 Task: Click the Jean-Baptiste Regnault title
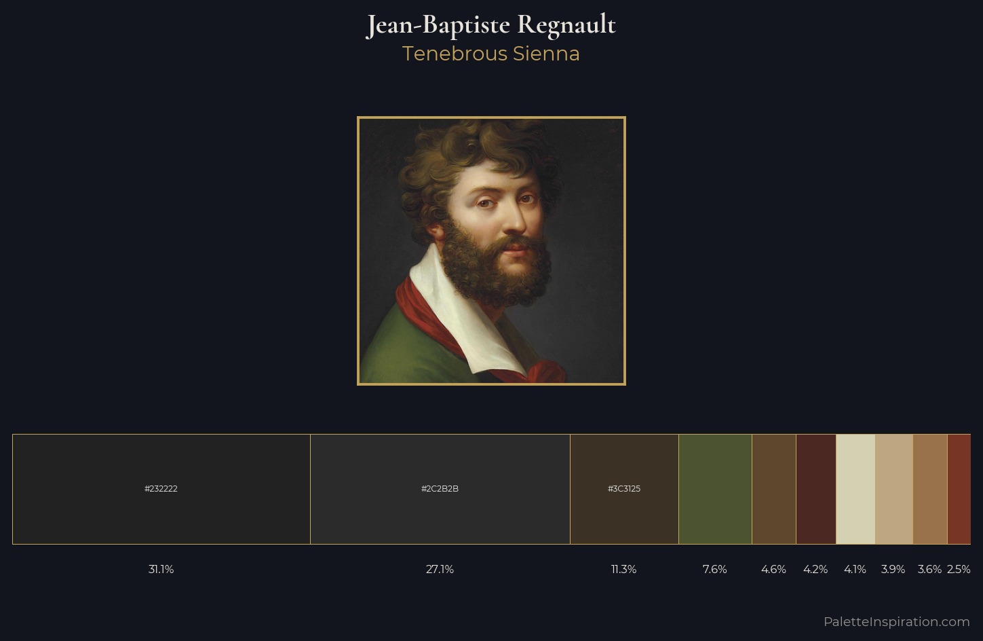[491, 25]
